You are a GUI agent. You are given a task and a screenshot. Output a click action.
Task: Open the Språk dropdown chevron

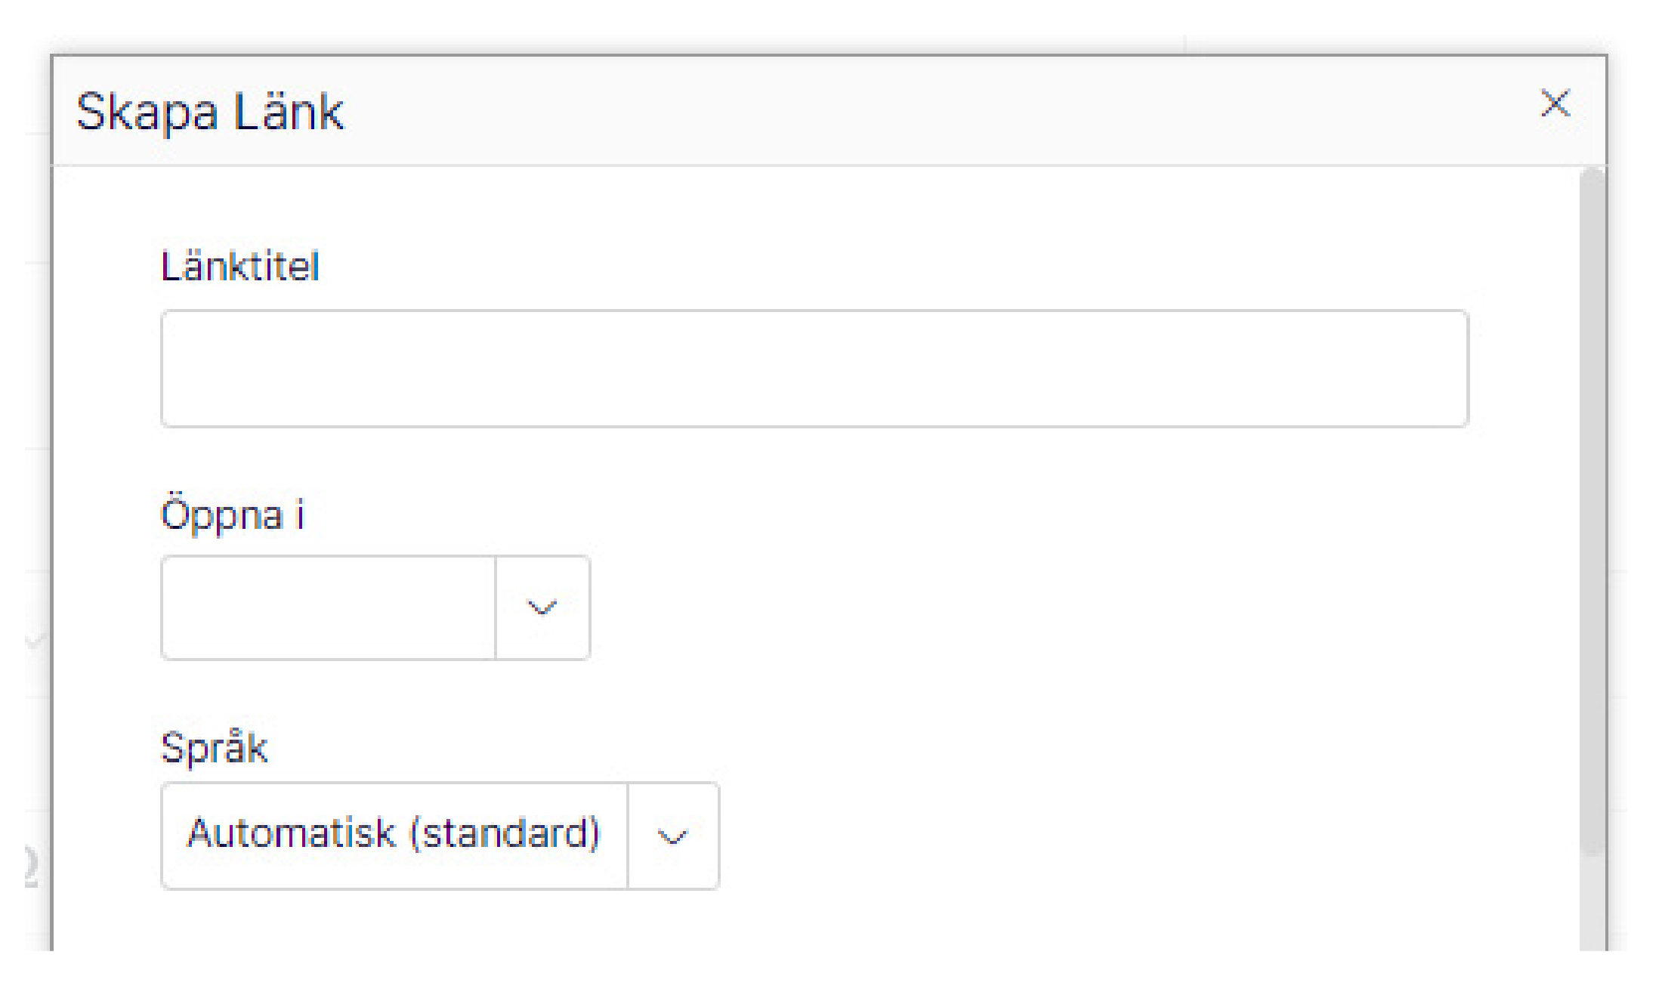pyautogui.click(x=672, y=836)
